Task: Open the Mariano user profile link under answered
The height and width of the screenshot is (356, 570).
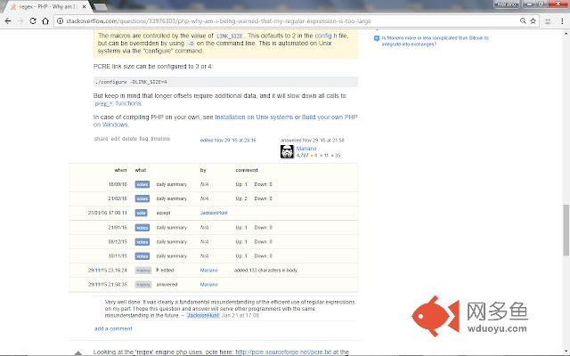Action: pyautogui.click(x=306, y=149)
